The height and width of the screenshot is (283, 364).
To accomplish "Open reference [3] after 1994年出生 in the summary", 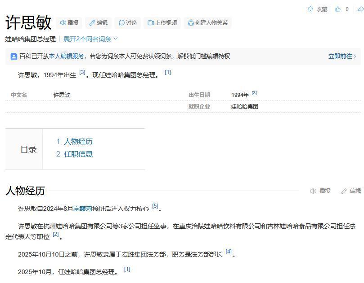I will click(82, 72).
